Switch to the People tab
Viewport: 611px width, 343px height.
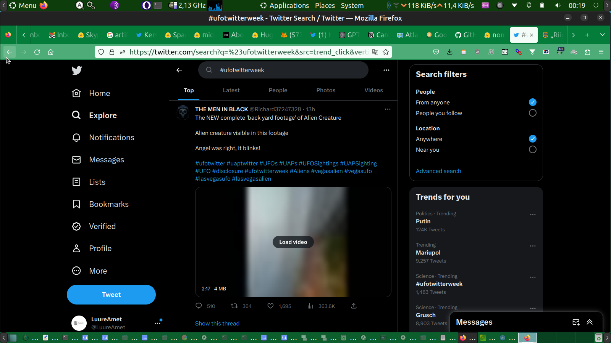[x=278, y=90]
